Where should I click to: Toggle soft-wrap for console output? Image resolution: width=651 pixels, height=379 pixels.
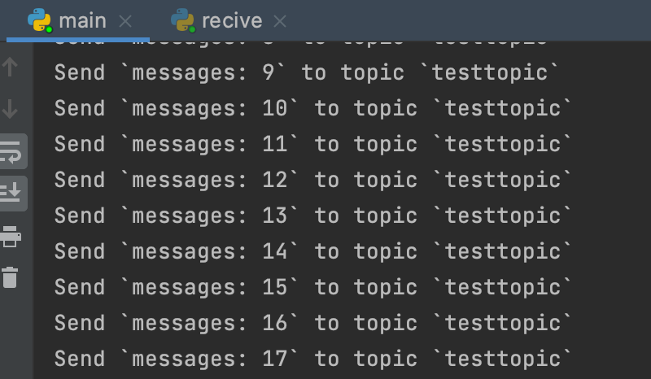tap(11, 151)
